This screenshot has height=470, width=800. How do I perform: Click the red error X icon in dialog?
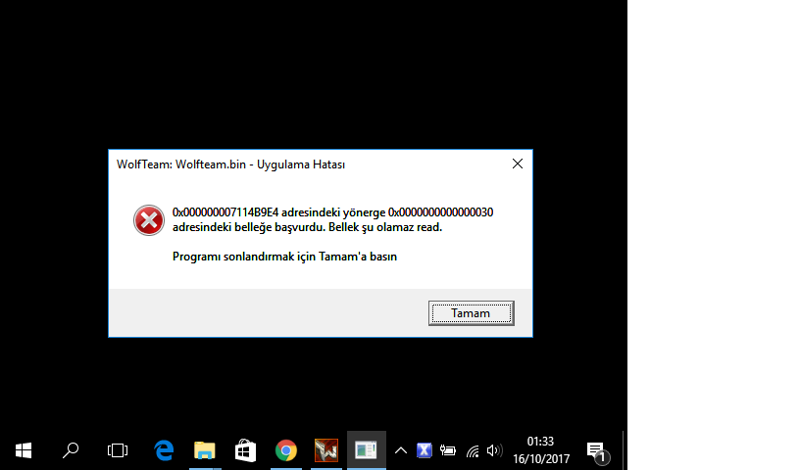149,220
